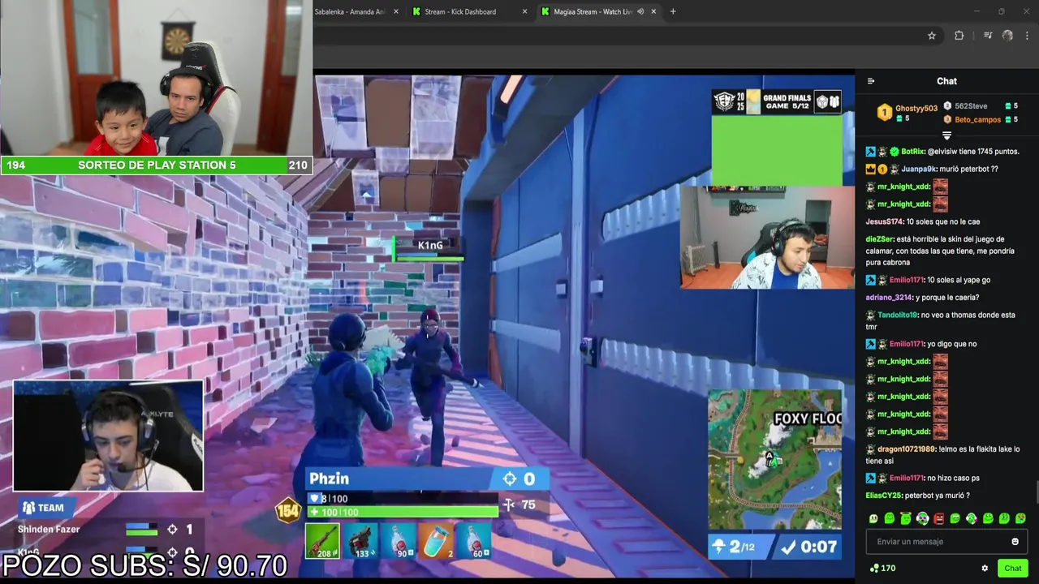Switch to the Sabalenka - Amanda browser tab
Image resolution: width=1039 pixels, height=584 pixels.
click(350, 11)
